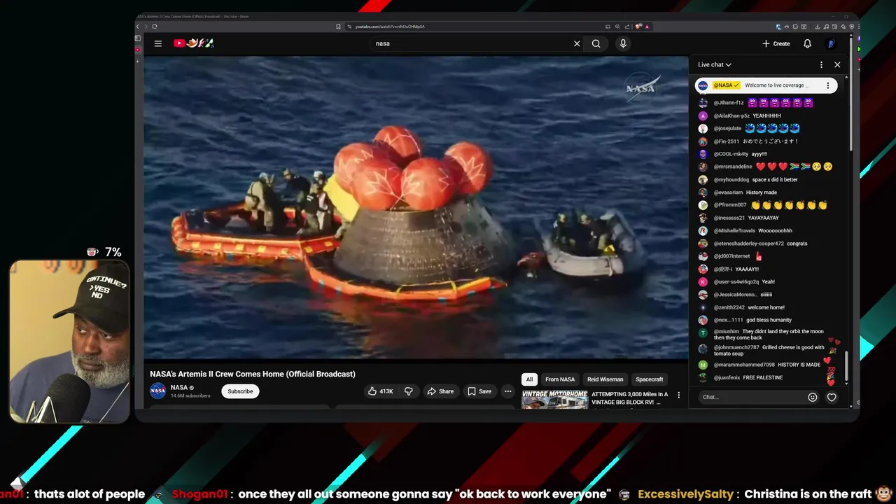
Task: Start voice search with the microphone
Action: point(623,43)
